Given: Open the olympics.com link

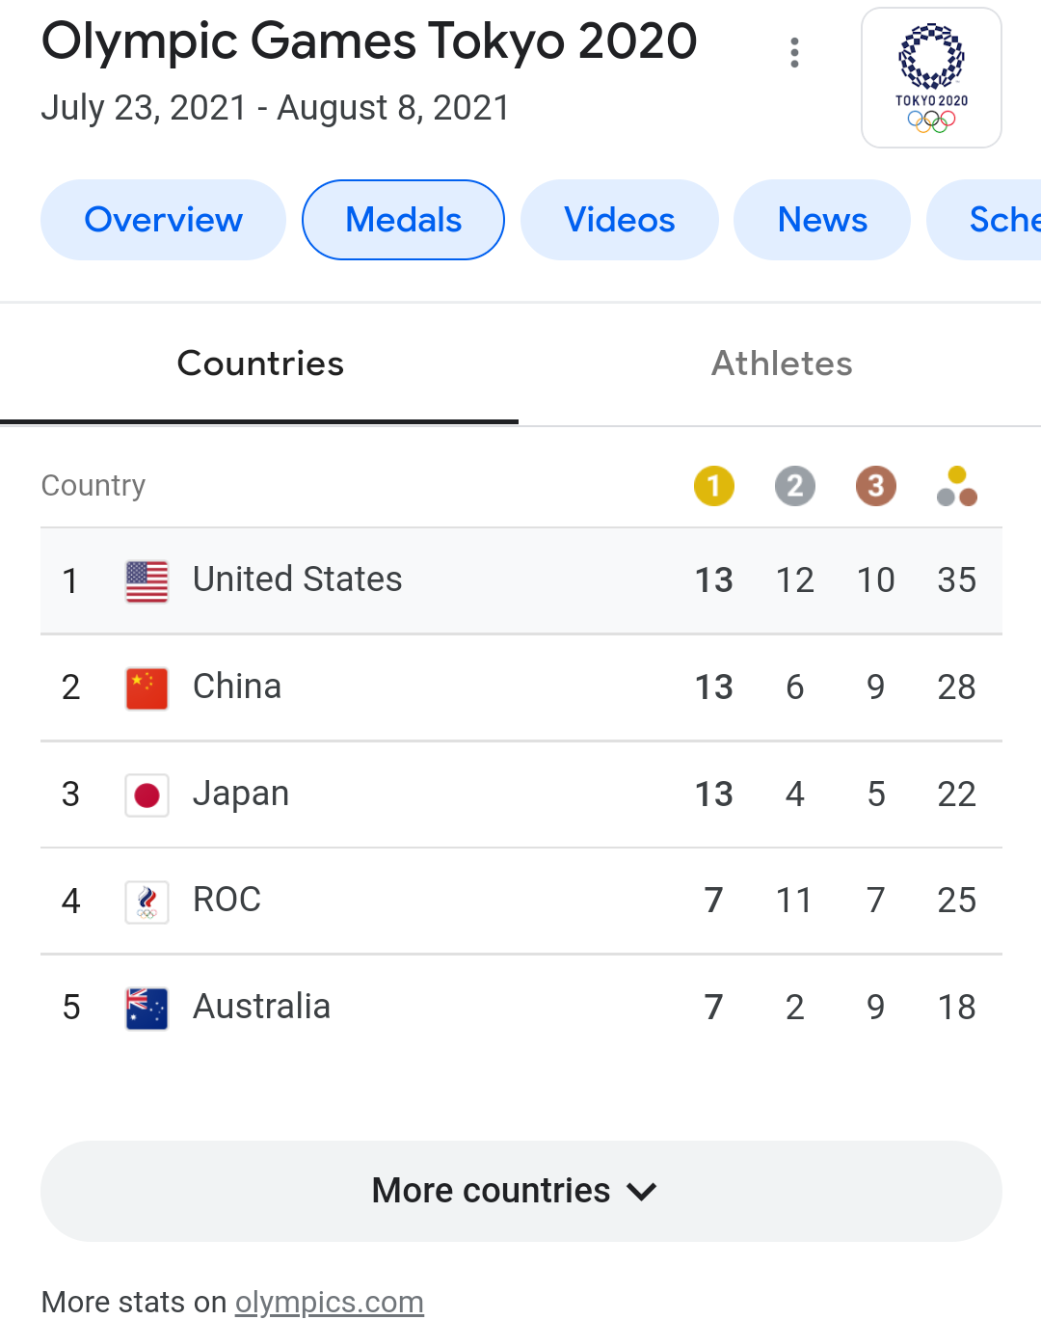Looking at the screenshot, I should (329, 1302).
